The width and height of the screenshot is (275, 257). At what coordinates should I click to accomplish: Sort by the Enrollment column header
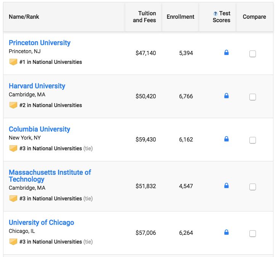click(180, 17)
